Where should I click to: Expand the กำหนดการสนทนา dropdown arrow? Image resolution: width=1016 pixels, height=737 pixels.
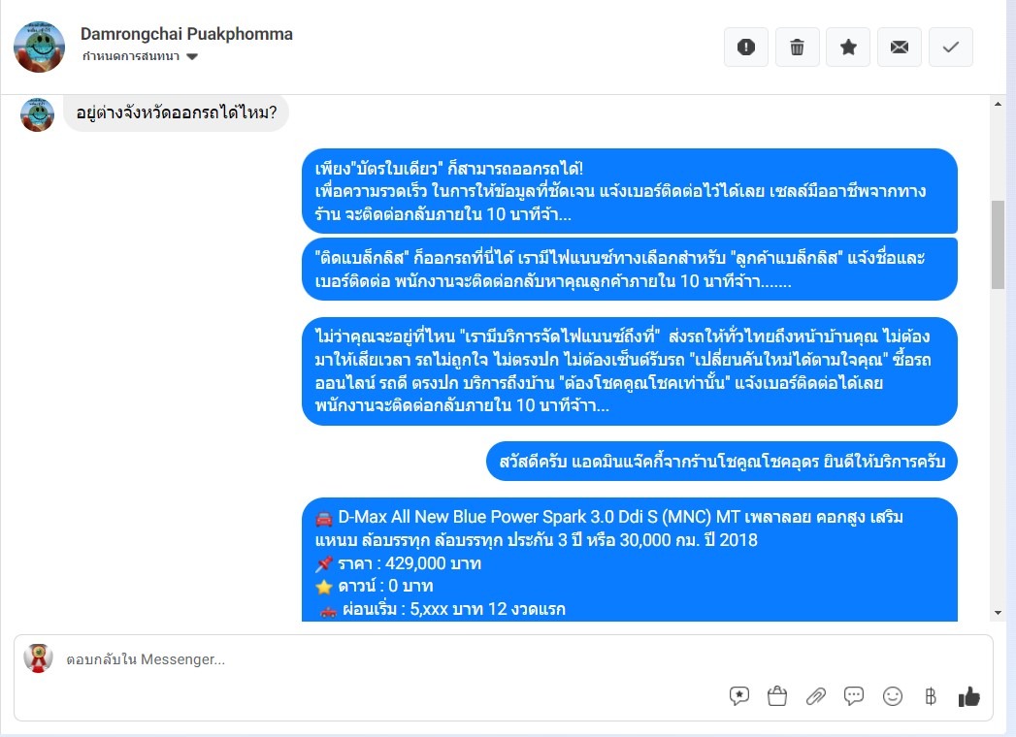coord(192,56)
